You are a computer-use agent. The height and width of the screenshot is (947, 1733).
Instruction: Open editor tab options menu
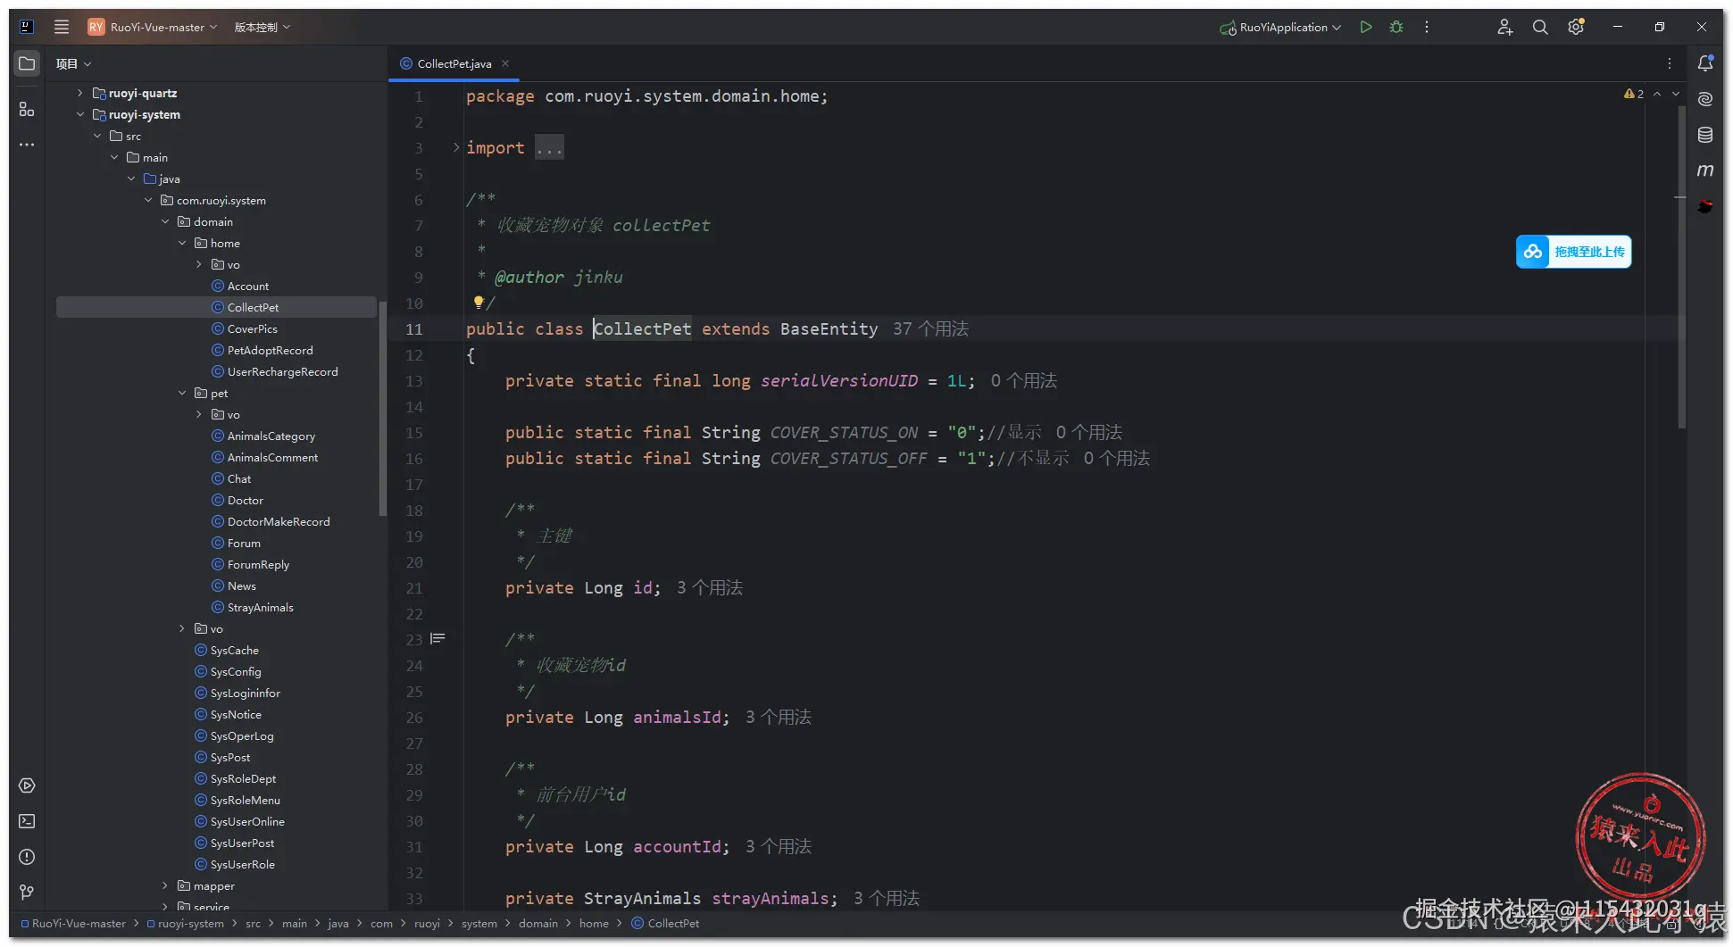(1670, 63)
